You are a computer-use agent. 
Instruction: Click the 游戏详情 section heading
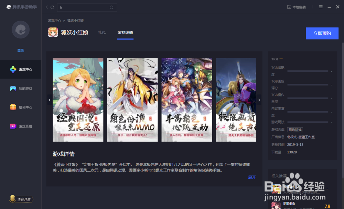(x=64, y=154)
